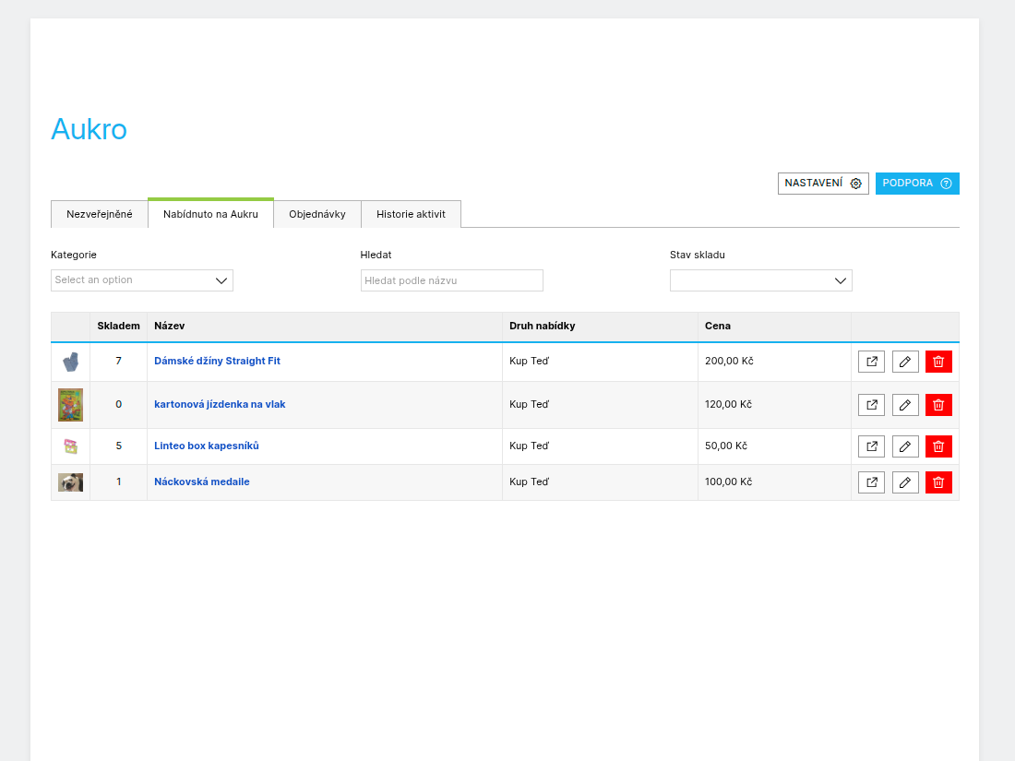The height and width of the screenshot is (761, 1015).
Task: Open Náckovská medaile listing externally
Action: [x=871, y=482]
